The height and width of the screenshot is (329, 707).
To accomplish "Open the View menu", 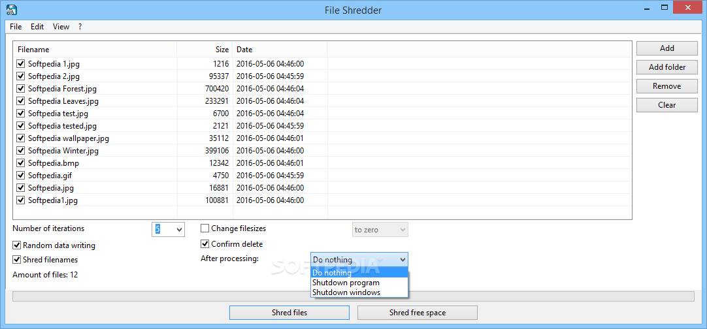I will (61, 27).
